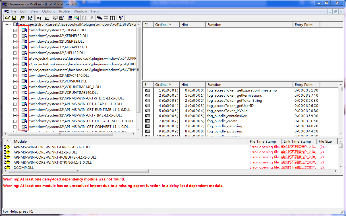Screen dimensions: 346x216
Task: Open Configure Module Search Order icon
Action: (x=76, y=18)
